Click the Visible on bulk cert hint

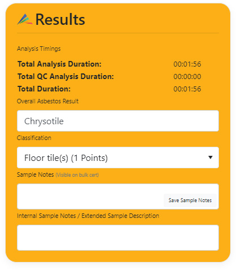tap(77, 175)
